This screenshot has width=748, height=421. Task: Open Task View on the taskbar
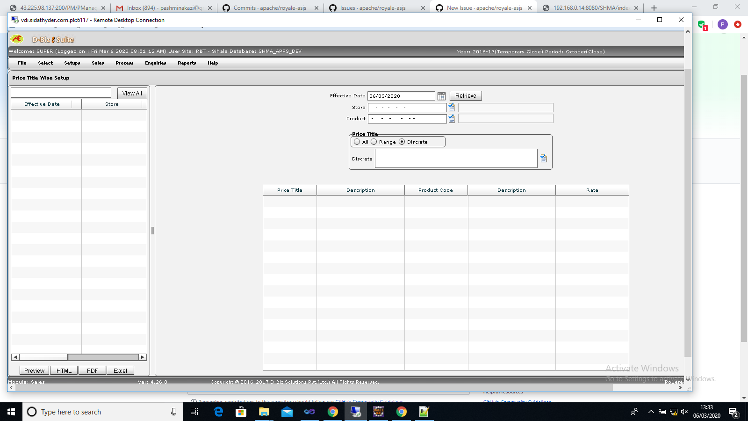tap(194, 412)
